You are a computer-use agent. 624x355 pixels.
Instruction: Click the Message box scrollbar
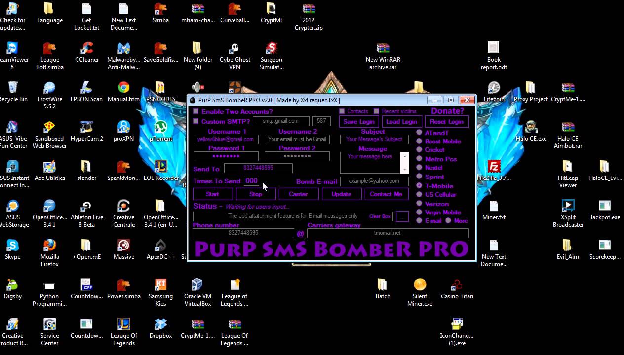click(405, 163)
